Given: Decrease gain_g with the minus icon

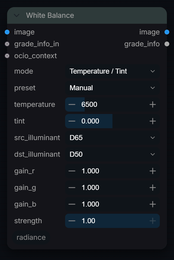Looking at the screenshot, I should 72,188.
